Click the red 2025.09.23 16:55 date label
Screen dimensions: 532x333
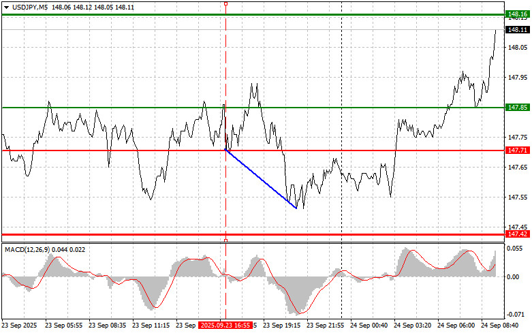point(225,326)
